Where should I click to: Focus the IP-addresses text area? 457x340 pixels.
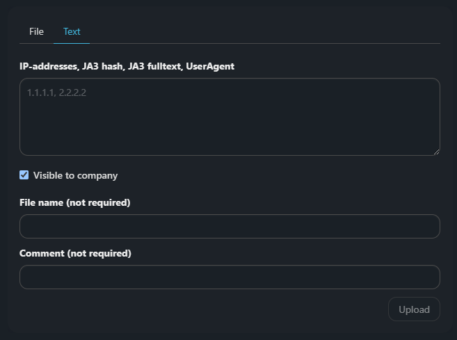click(230, 117)
